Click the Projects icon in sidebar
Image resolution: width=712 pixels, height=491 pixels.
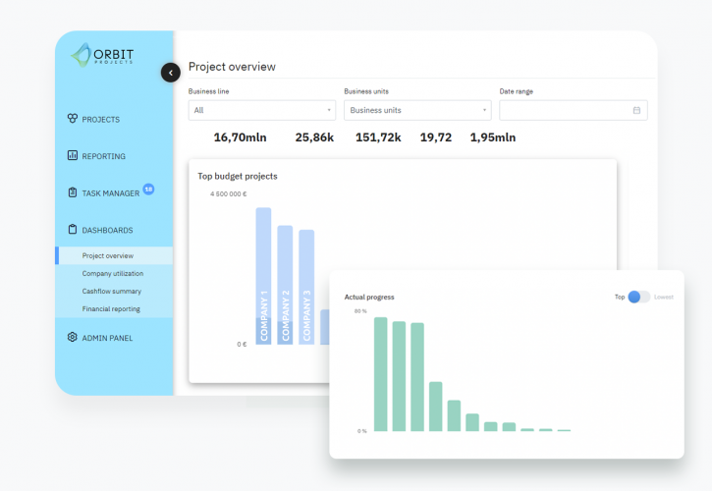coord(73,119)
